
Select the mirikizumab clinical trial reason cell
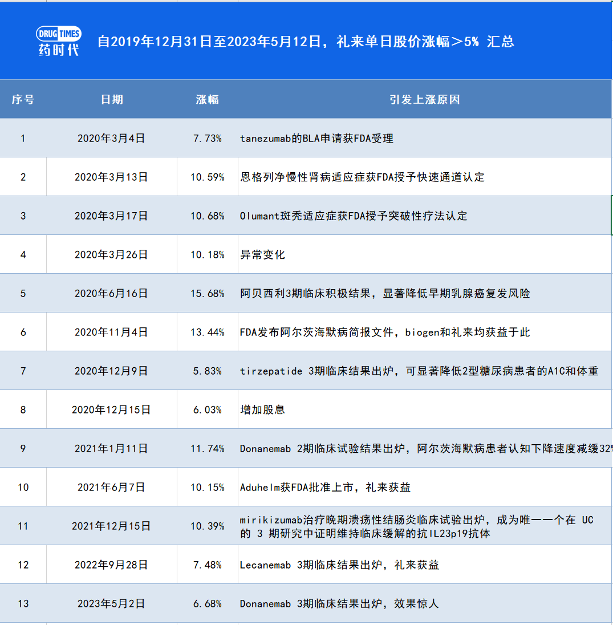416,526
